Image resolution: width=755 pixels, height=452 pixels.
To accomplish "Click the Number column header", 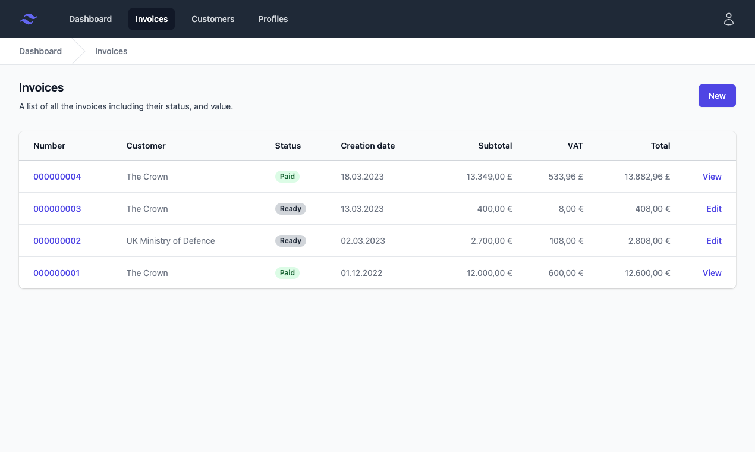I will [49, 146].
